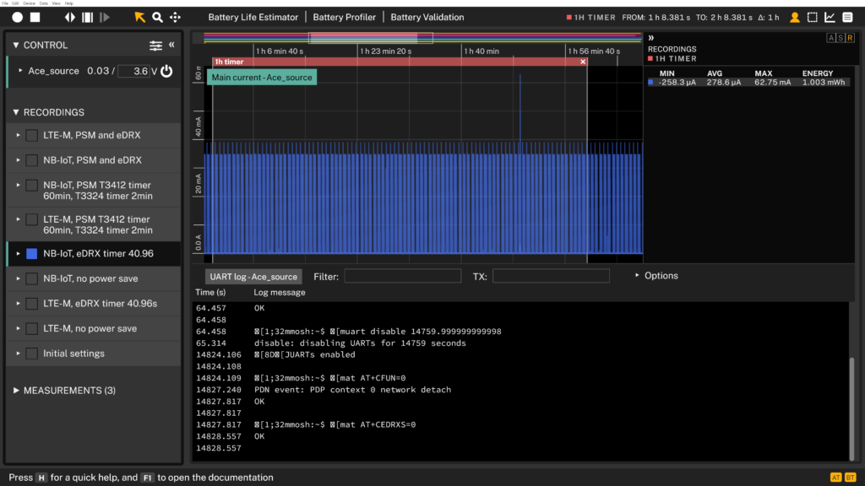The image size is (865, 486).
Task: Click the UART log - Ace_source button
Action: pyautogui.click(x=253, y=277)
